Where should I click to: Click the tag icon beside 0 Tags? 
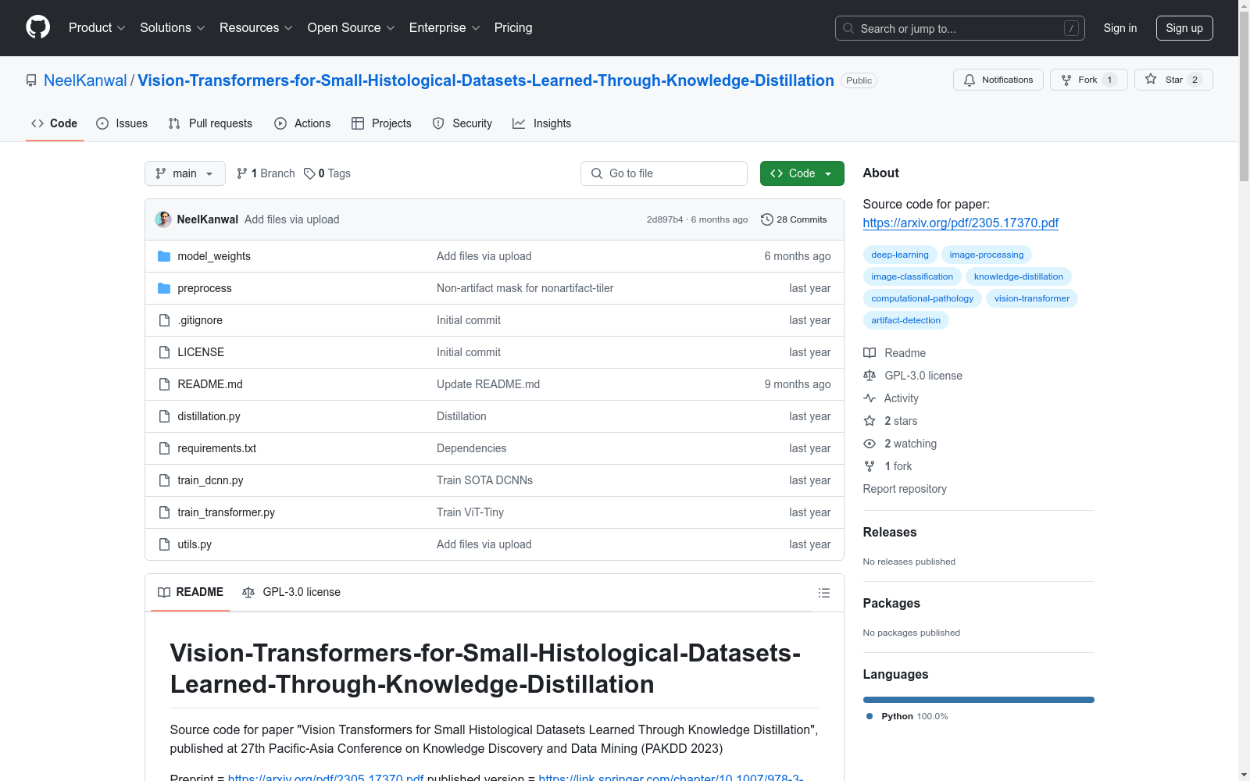pyautogui.click(x=309, y=173)
